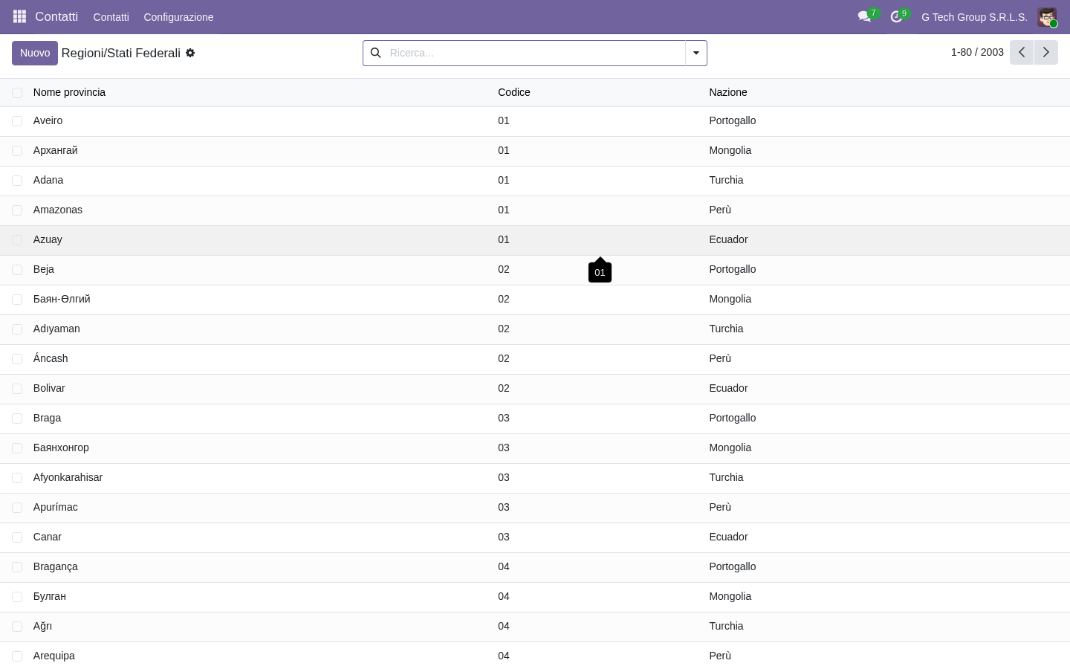
Task: Open the Aveiro record
Action: (48, 120)
